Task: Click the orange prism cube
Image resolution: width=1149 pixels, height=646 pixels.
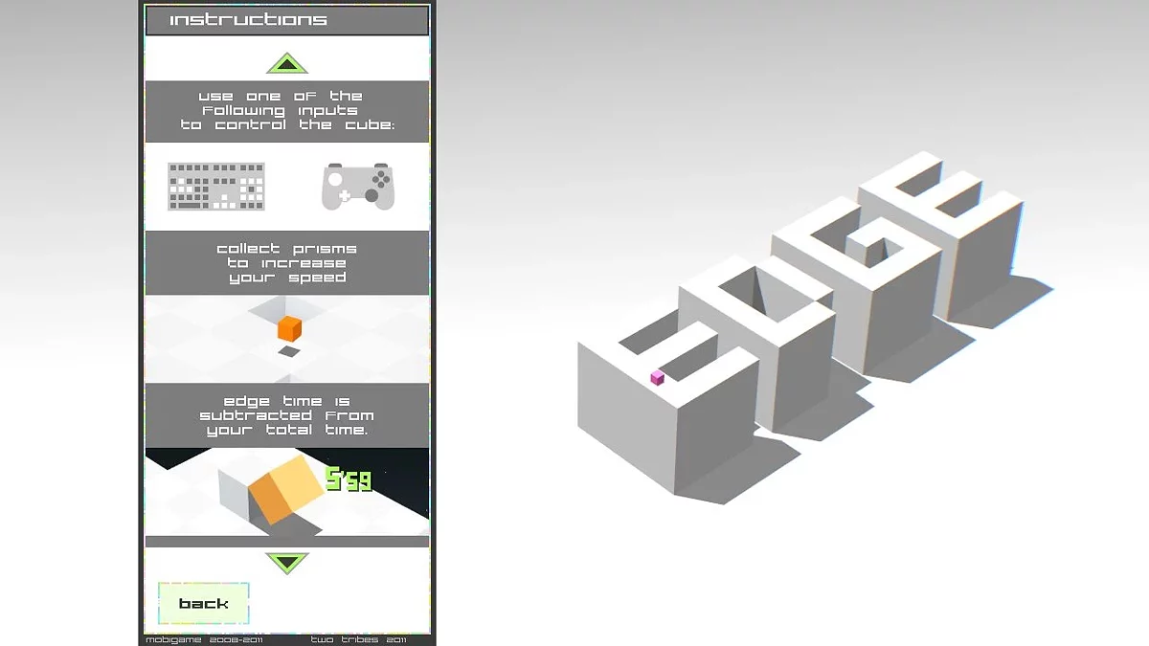Action: 289,329
